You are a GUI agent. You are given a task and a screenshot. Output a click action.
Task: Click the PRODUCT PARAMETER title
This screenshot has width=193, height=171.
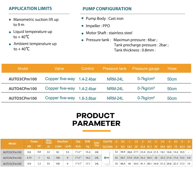tap(96, 120)
